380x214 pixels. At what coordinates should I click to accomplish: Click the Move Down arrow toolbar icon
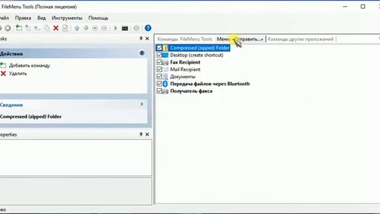coord(85,28)
